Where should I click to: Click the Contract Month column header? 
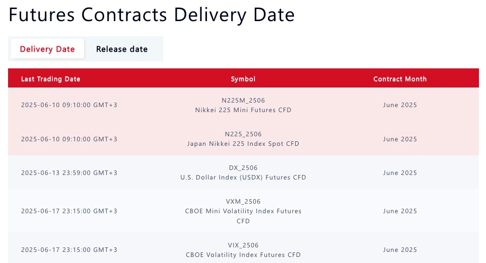coord(400,79)
